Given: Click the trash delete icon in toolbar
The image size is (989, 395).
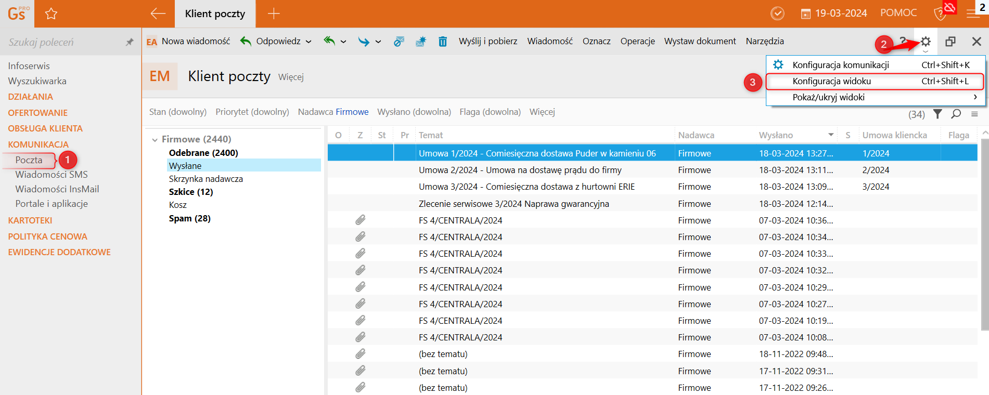Looking at the screenshot, I should 442,42.
